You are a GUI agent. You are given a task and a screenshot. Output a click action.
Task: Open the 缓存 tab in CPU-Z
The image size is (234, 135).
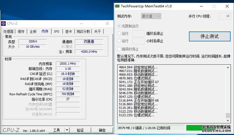pyautogui.click(x=21, y=32)
